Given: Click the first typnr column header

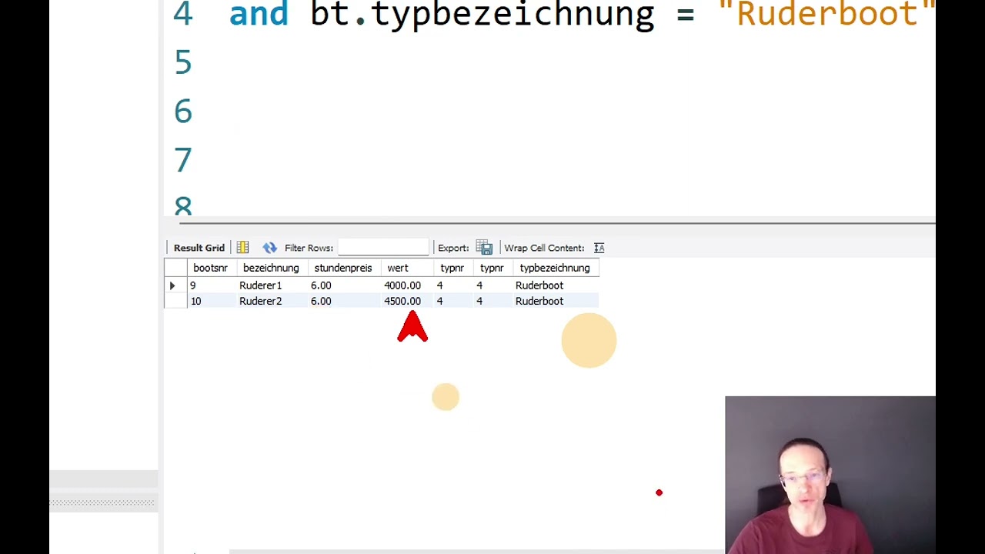Looking at the screenshot, I should [x=452, y=268].
